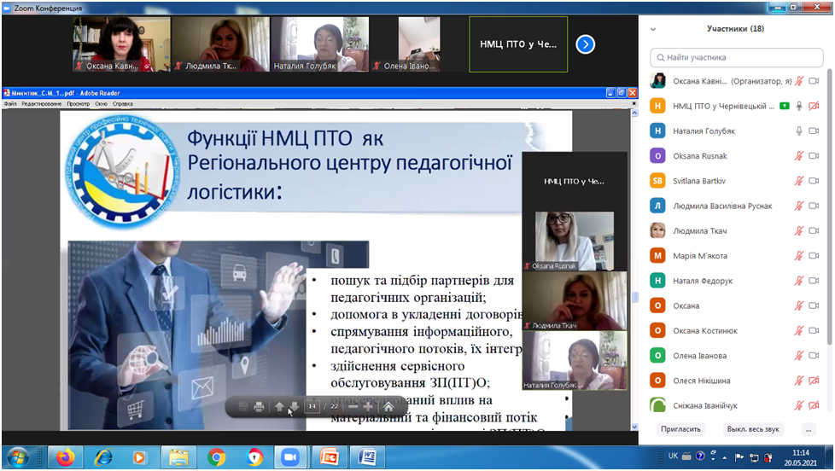Open the Окно menu
This screenshot has height=471, width=835.
pyautogui.click(x=102, y=104)
